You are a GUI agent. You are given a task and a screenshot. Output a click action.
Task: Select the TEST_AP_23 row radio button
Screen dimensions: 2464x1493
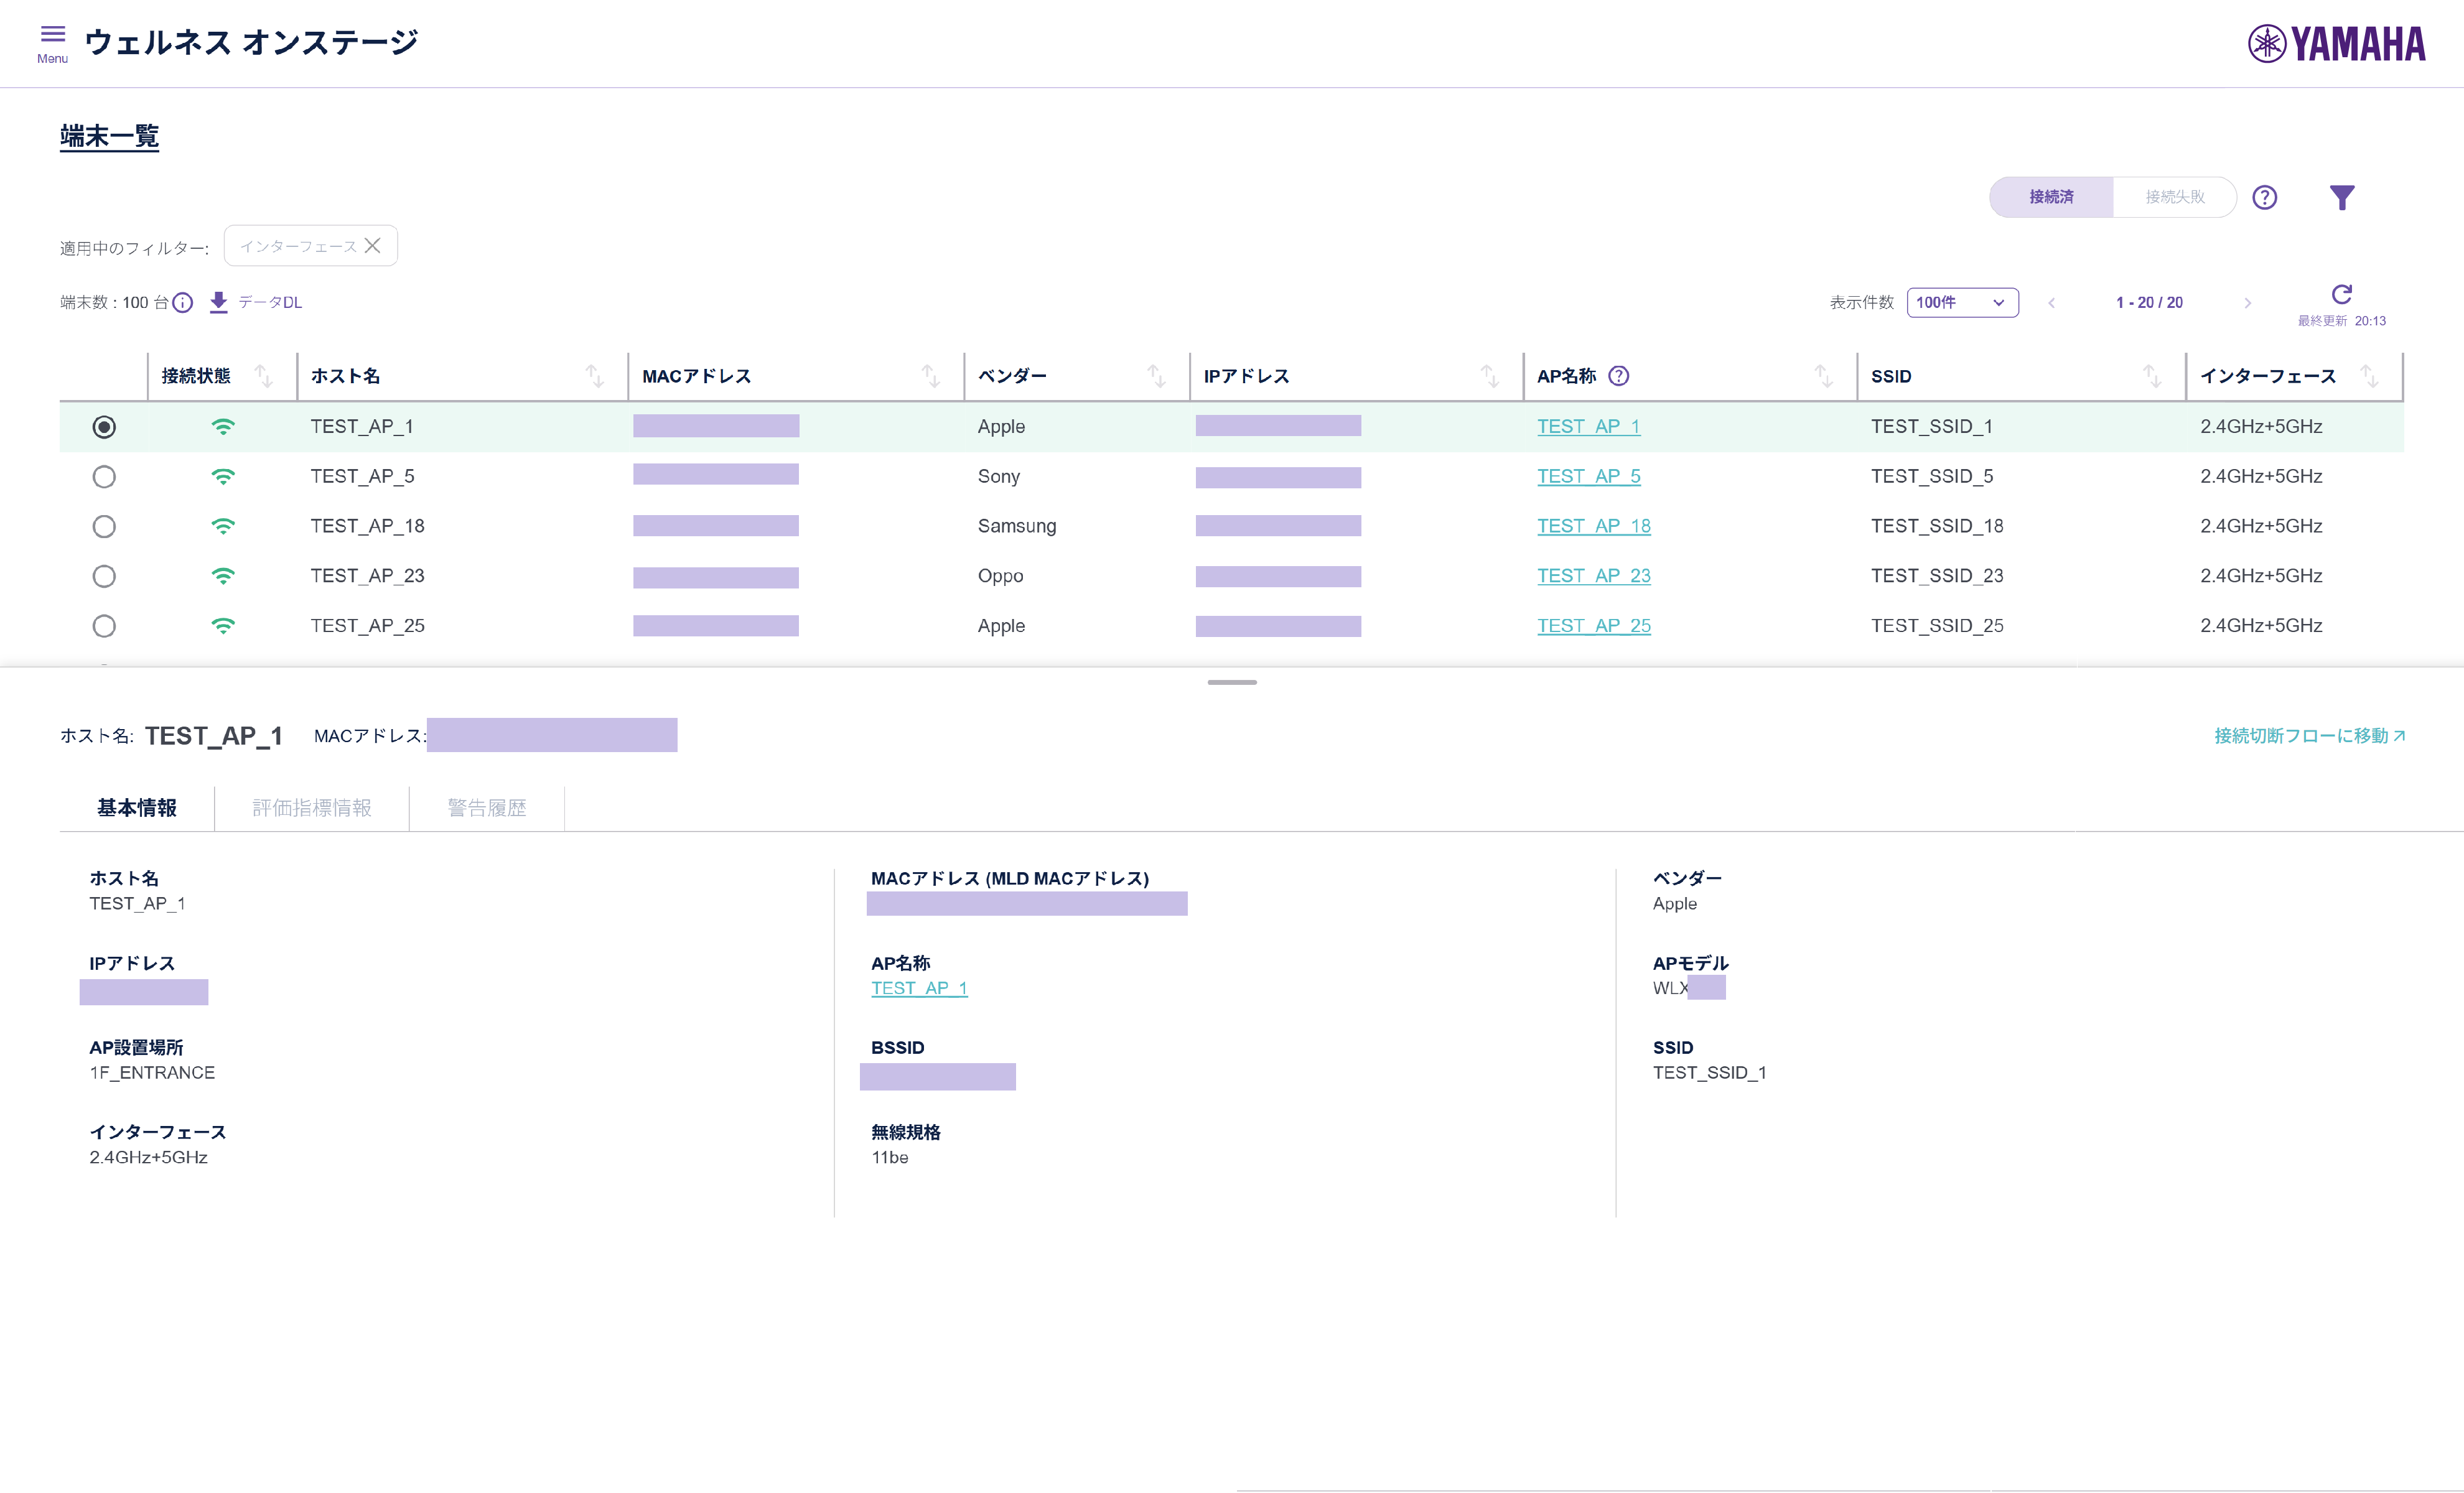tap(104, 577)
